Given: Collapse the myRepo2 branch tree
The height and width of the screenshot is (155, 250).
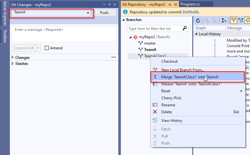Looking at the screenshot, I should click(x=130, y=37).
